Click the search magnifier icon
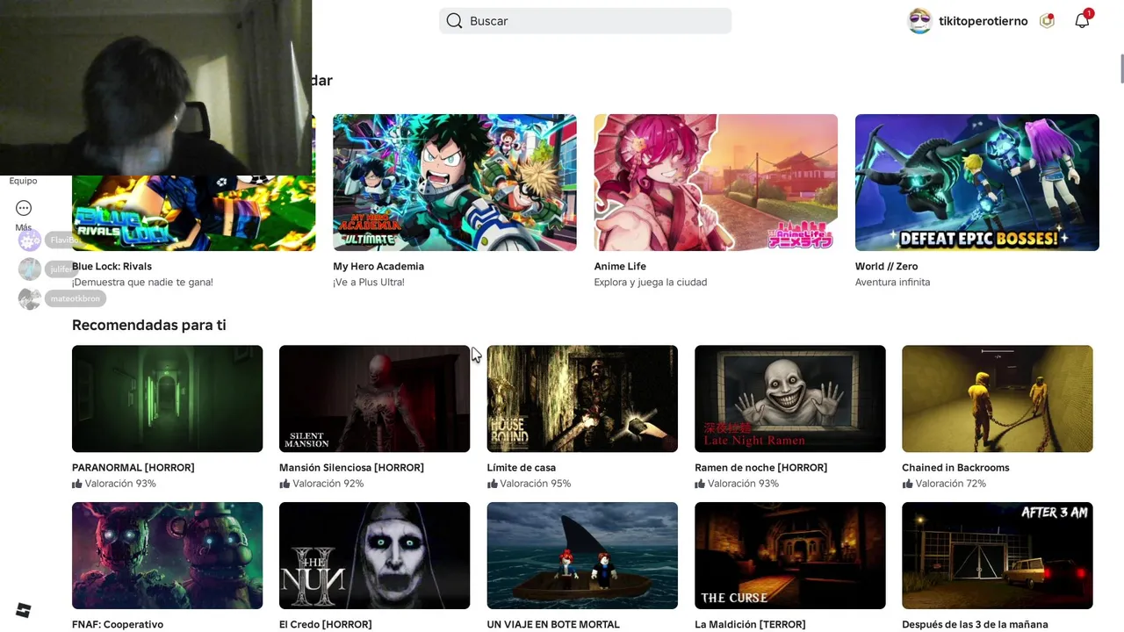This screenshot has height=632, width=1124. point(454,21)
